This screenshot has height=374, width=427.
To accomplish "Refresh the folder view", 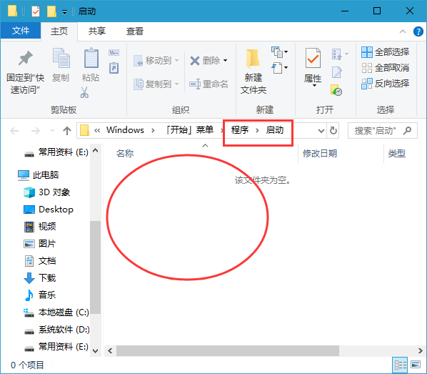I will click(333, 131).
